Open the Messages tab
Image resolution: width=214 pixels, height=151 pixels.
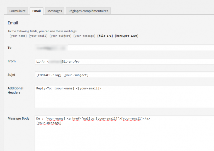tap(55, 11)
